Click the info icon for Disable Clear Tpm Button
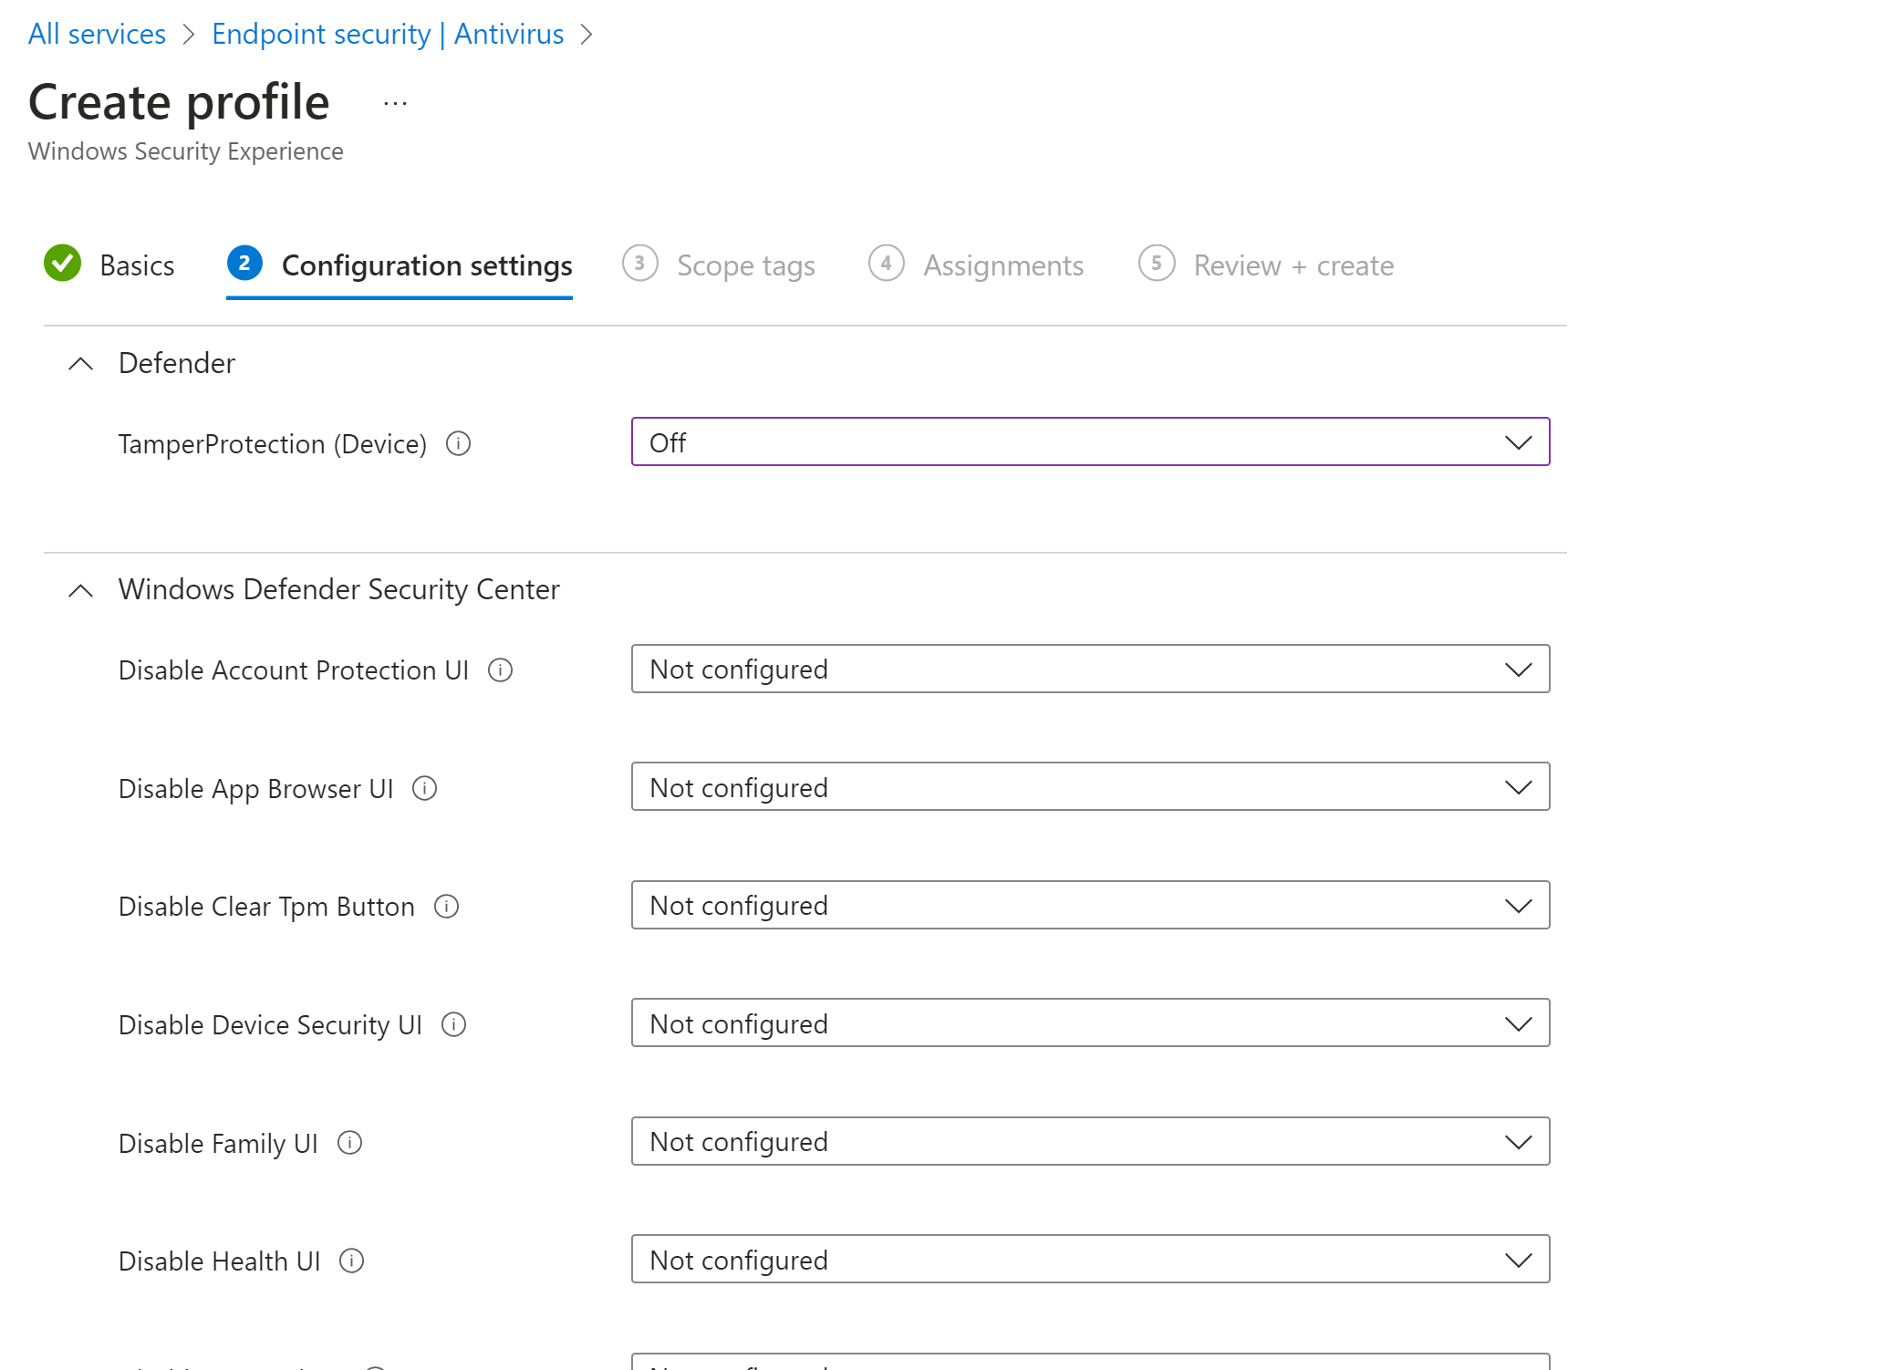This screenshot has height=1370, width=1900. 446,907
